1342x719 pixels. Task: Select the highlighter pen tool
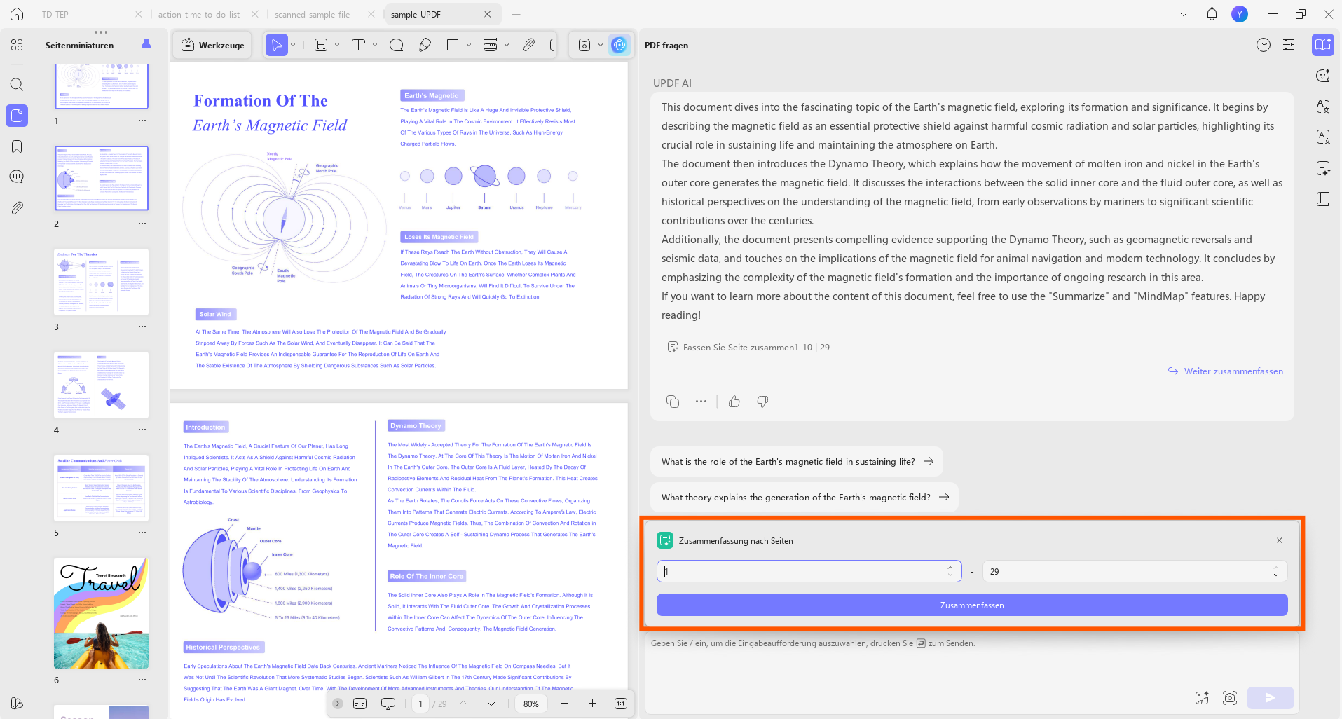425,46
